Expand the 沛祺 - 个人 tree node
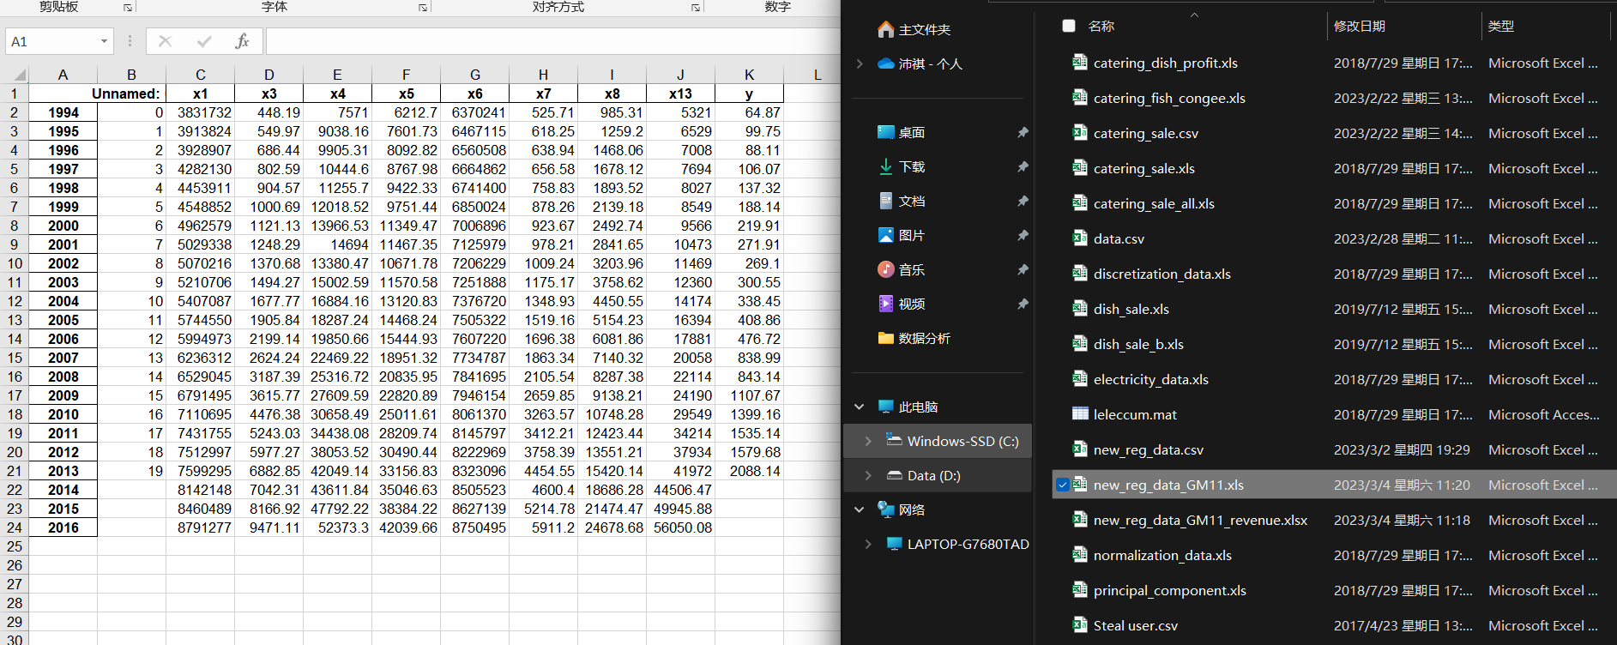 [860, 64]
